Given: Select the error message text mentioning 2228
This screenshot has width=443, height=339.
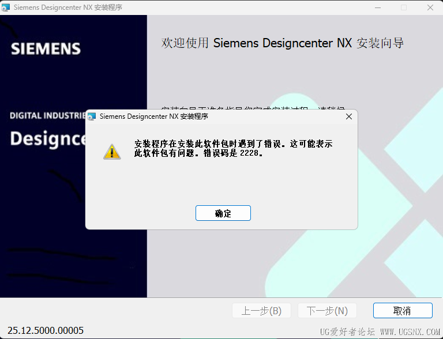Looking at the screenshot, I should (x=234, y=148).
